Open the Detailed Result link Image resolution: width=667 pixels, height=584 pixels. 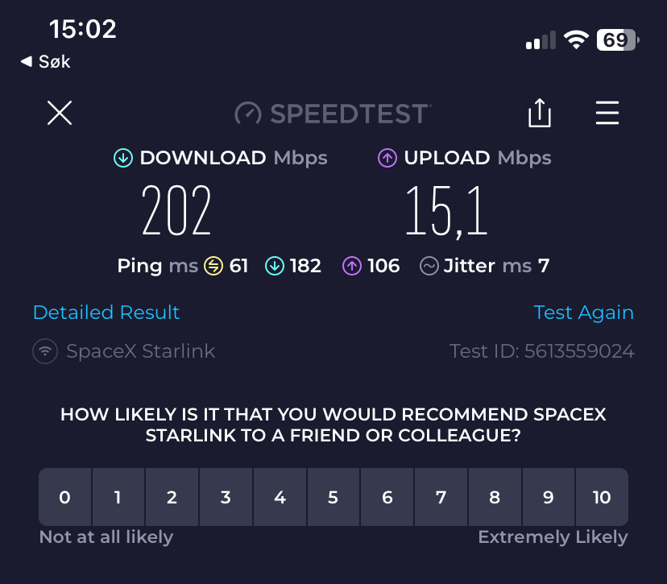106,313
